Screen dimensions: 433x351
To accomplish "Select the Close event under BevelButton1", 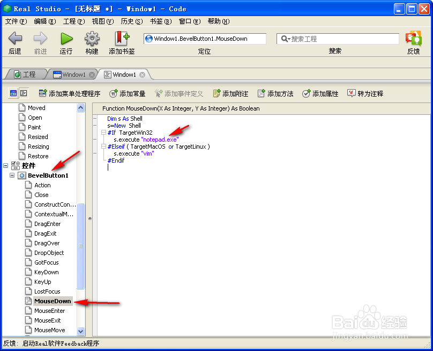I will point(41,195).
